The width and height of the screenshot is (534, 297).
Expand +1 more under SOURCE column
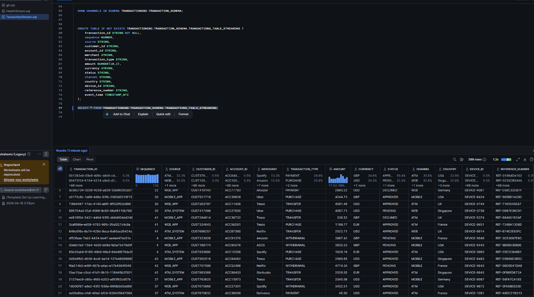tap(170, 185)
